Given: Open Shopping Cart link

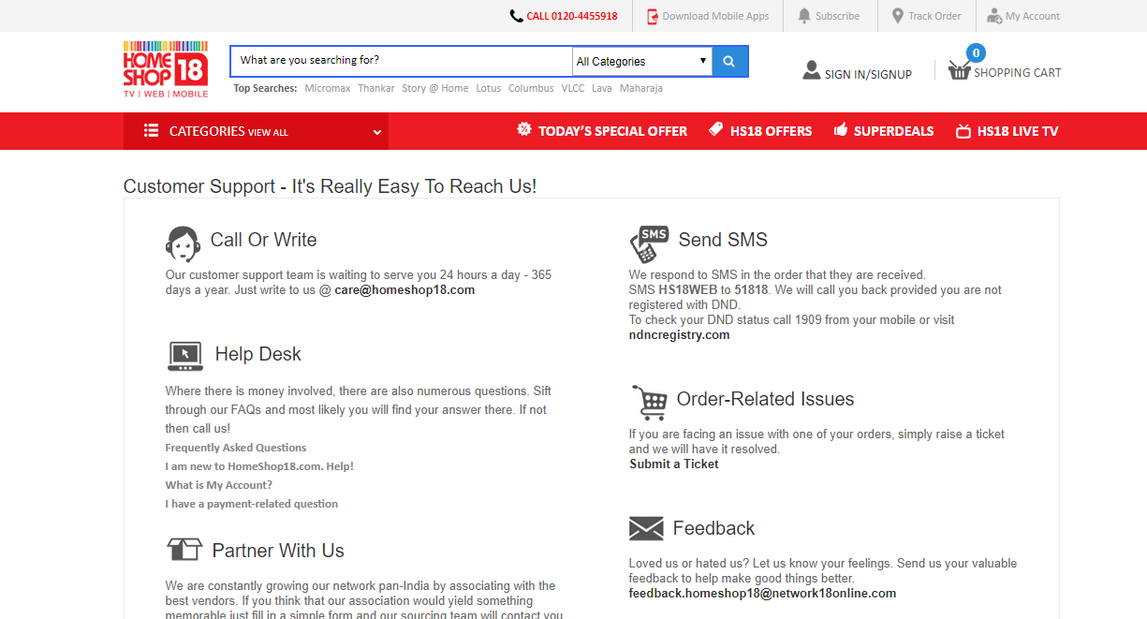Looking at the screenshot, I should (x=1018, y=72).
